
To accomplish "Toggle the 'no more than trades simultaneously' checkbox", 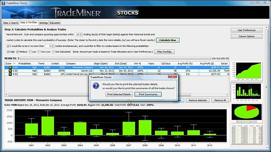I will [8, 46].
